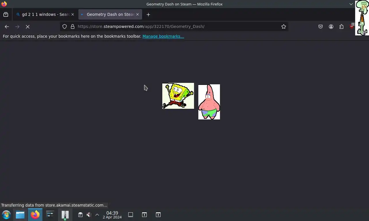Close the 'gd 2 1 1 windows' tab
Viewport: 369px width, 221px height.
click(x=73, y=14)
